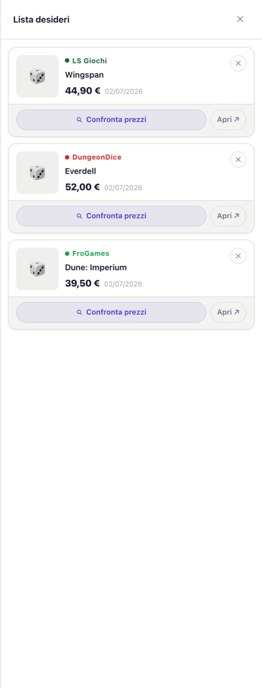
Task: Remove Everdell from the wishlist
Action: click(x=238, y=160)
